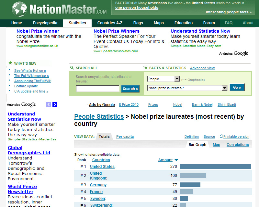Image resolution: width=259 pixels, height=207 pixels.
Task: Click the one person households link
Action: pyautogui.click(x=137, y=7)
